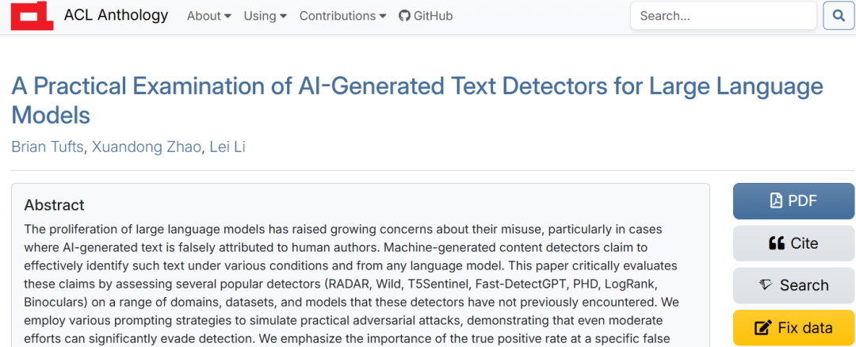This screenshot has width=856, height=347.
Task: Click the magnifying glass search button
Action: coord(839,16)
